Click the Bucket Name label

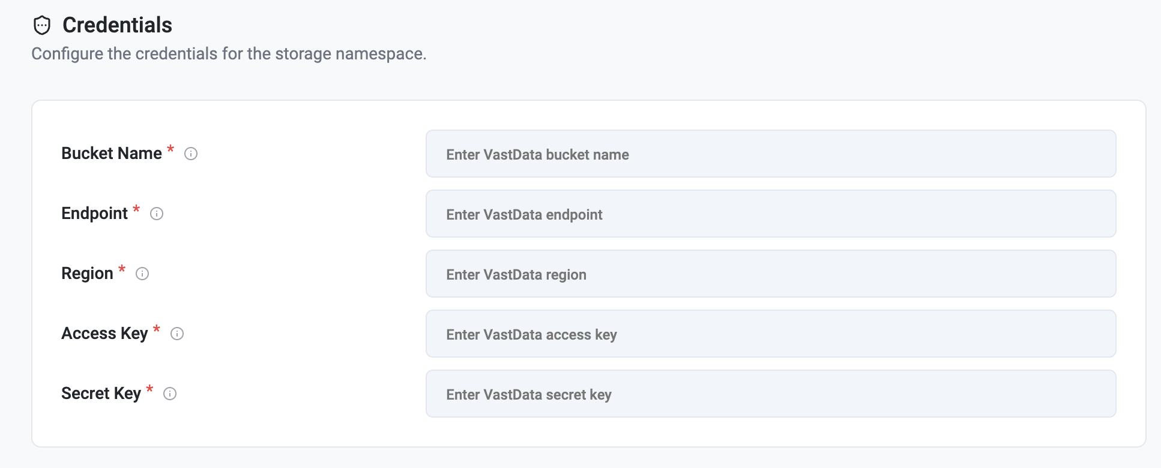click(112, 154)
